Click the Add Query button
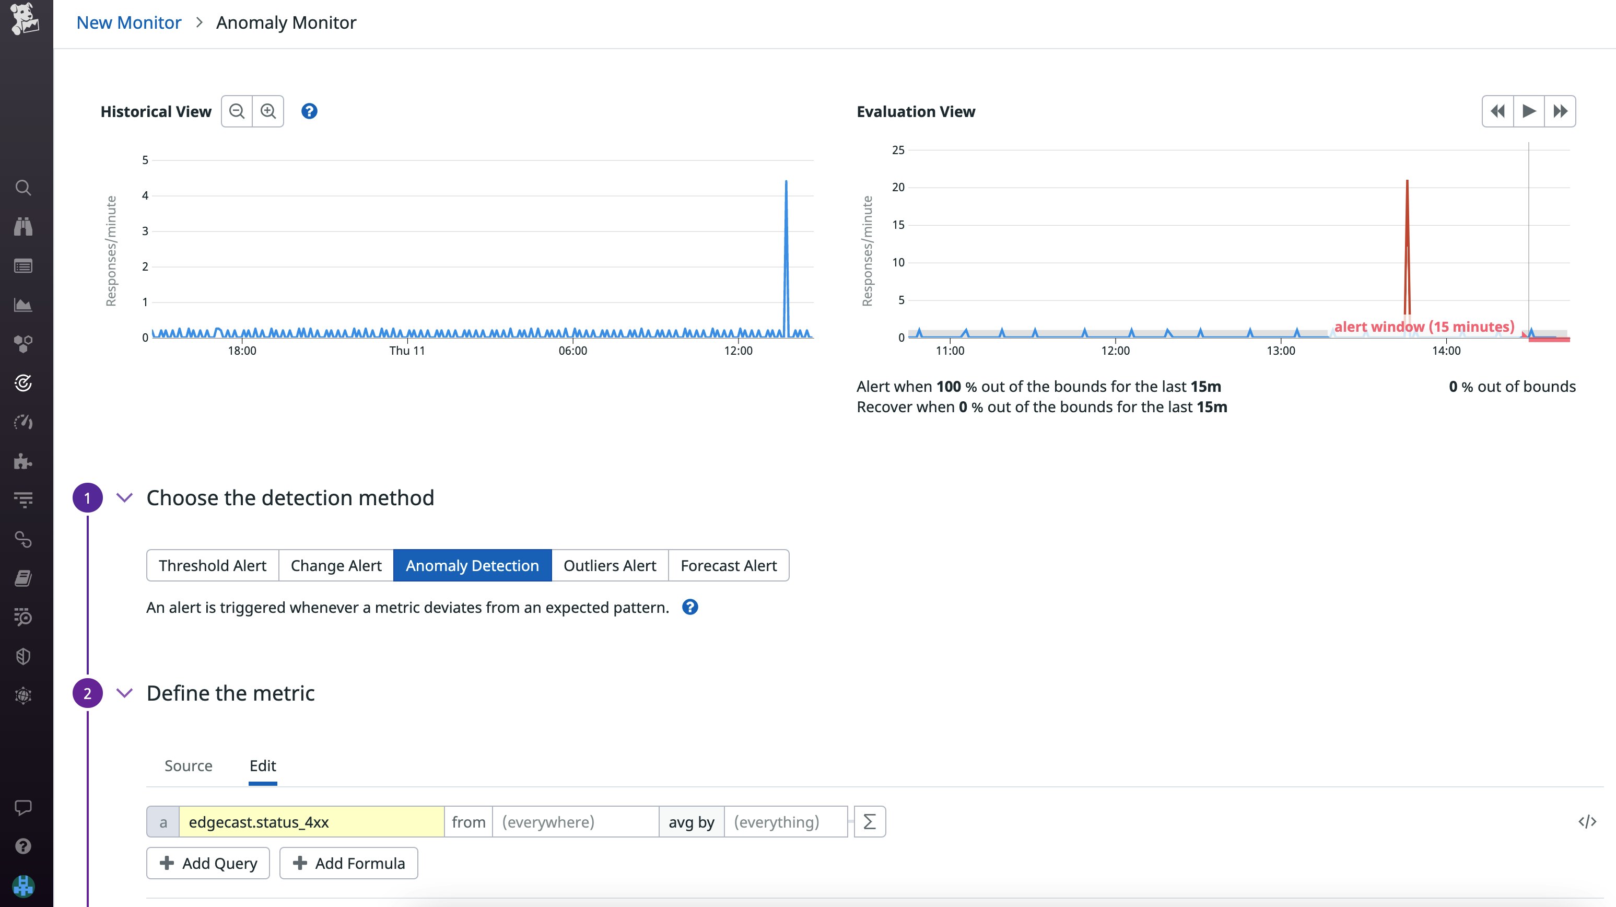Screen dimensions: 1616x907 (208, 863)
